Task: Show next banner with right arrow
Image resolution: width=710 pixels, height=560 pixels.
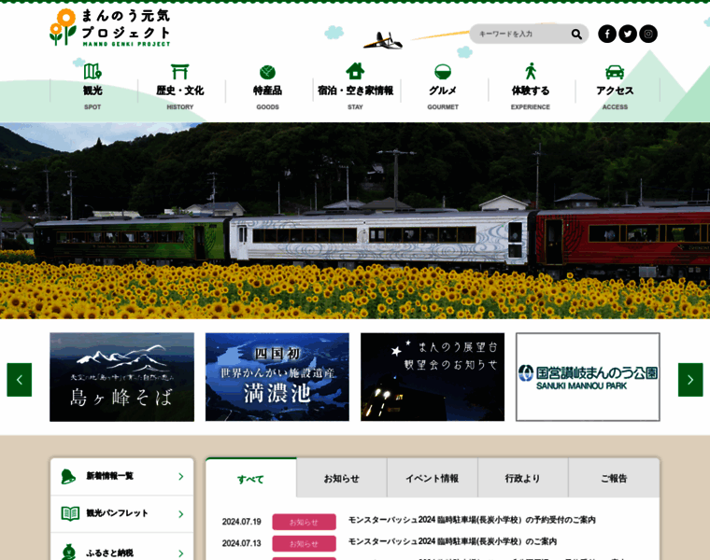Action: tap(690, 380)
